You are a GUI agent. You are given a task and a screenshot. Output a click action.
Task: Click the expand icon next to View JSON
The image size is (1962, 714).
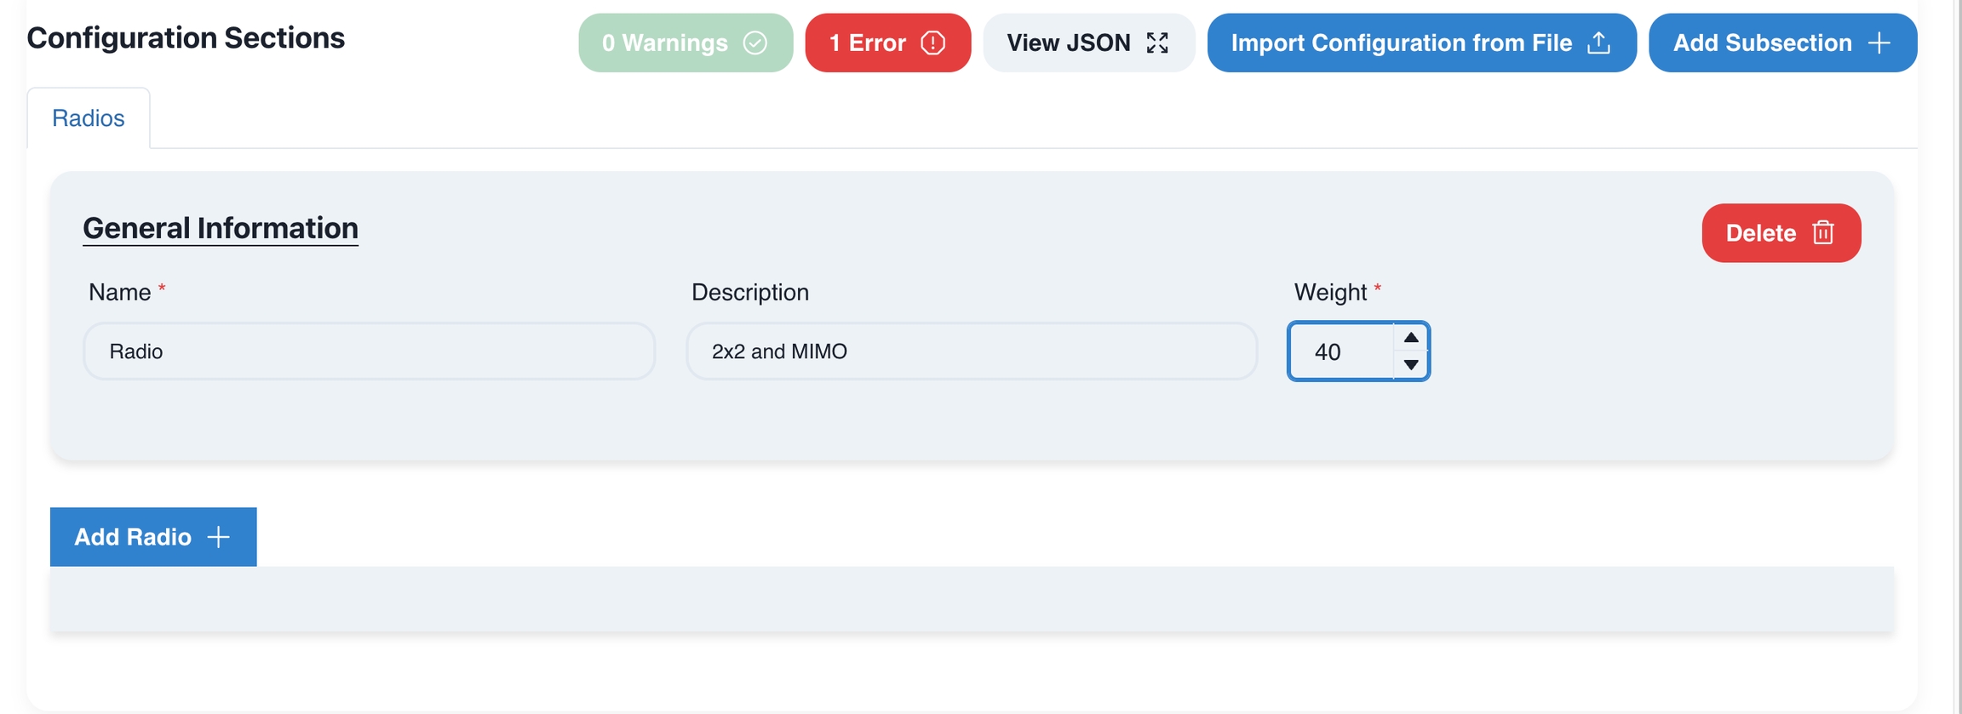1157,43
